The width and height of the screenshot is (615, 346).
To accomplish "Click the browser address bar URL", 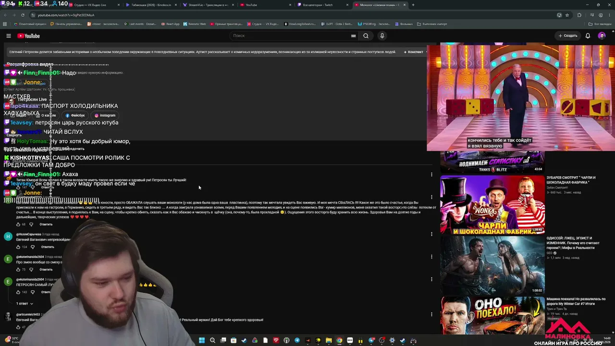I will click(x=66, y=15).
